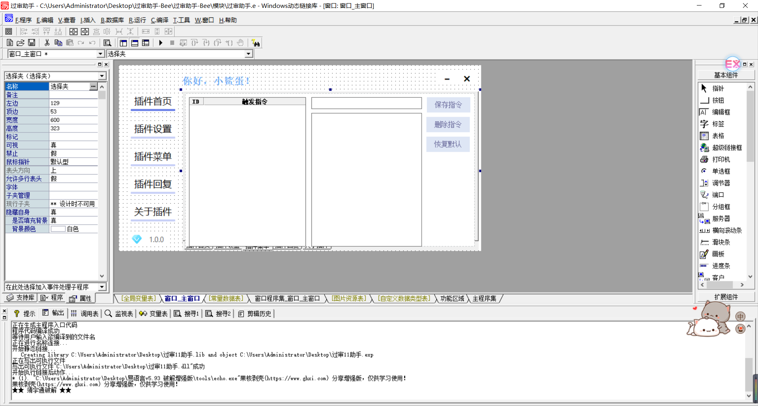Viewport: 758px width, 406px height.
Task: Click the Open file folder icon
Action: 21,43
